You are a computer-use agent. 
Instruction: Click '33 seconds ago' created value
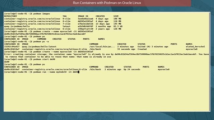[126, 49]
